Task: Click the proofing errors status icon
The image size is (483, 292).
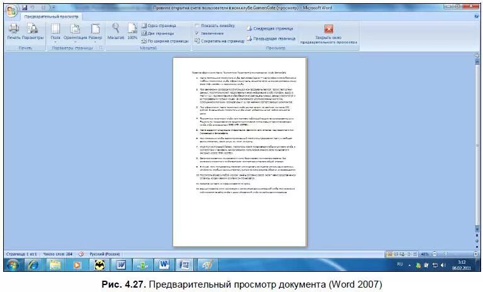Action: coord(81,254)
